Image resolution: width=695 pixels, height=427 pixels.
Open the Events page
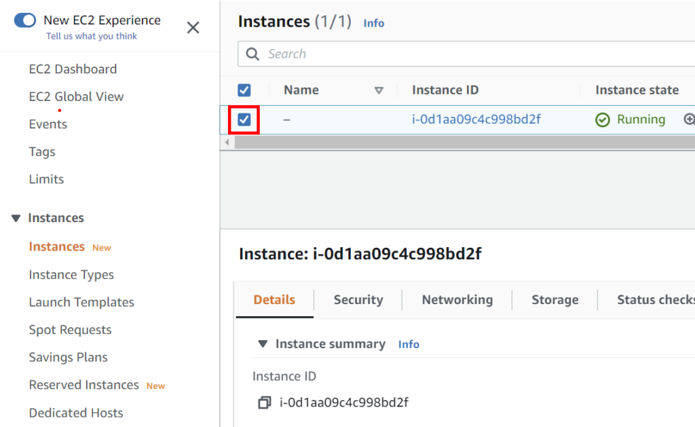coord(48,124)
